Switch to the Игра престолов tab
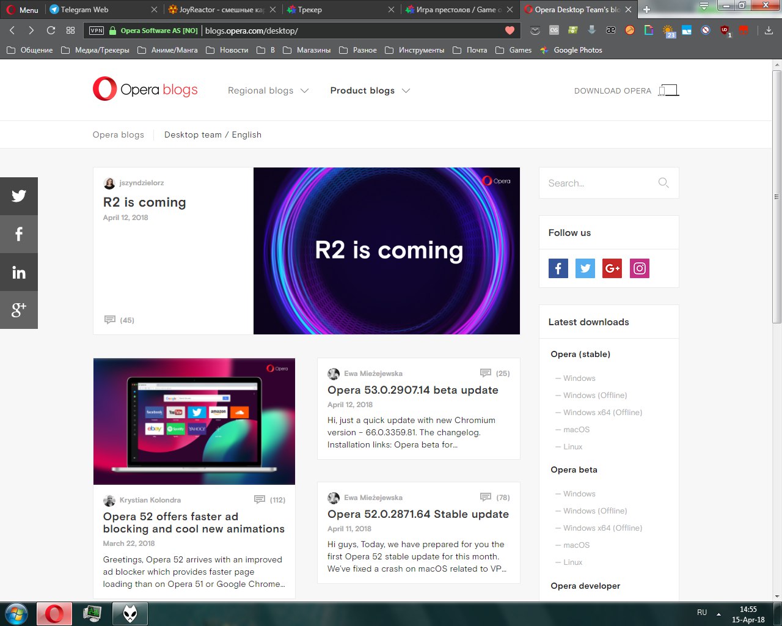 pyautogui.click(x=459, y=10)
